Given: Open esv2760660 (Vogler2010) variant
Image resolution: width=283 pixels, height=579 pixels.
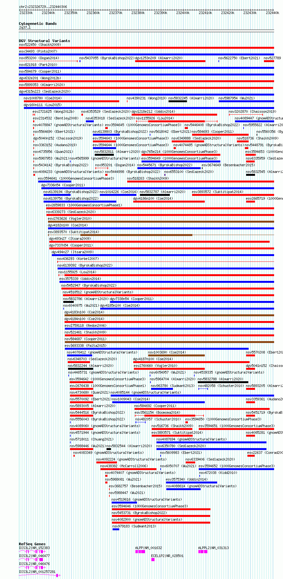Looking at the screenshot, I should (155, 366).
